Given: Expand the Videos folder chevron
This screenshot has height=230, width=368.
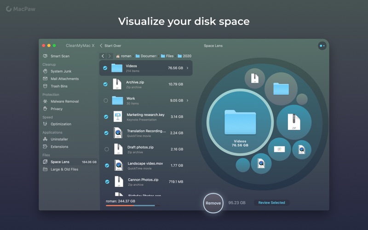Looking at the screenshot, I should point(188,68).
